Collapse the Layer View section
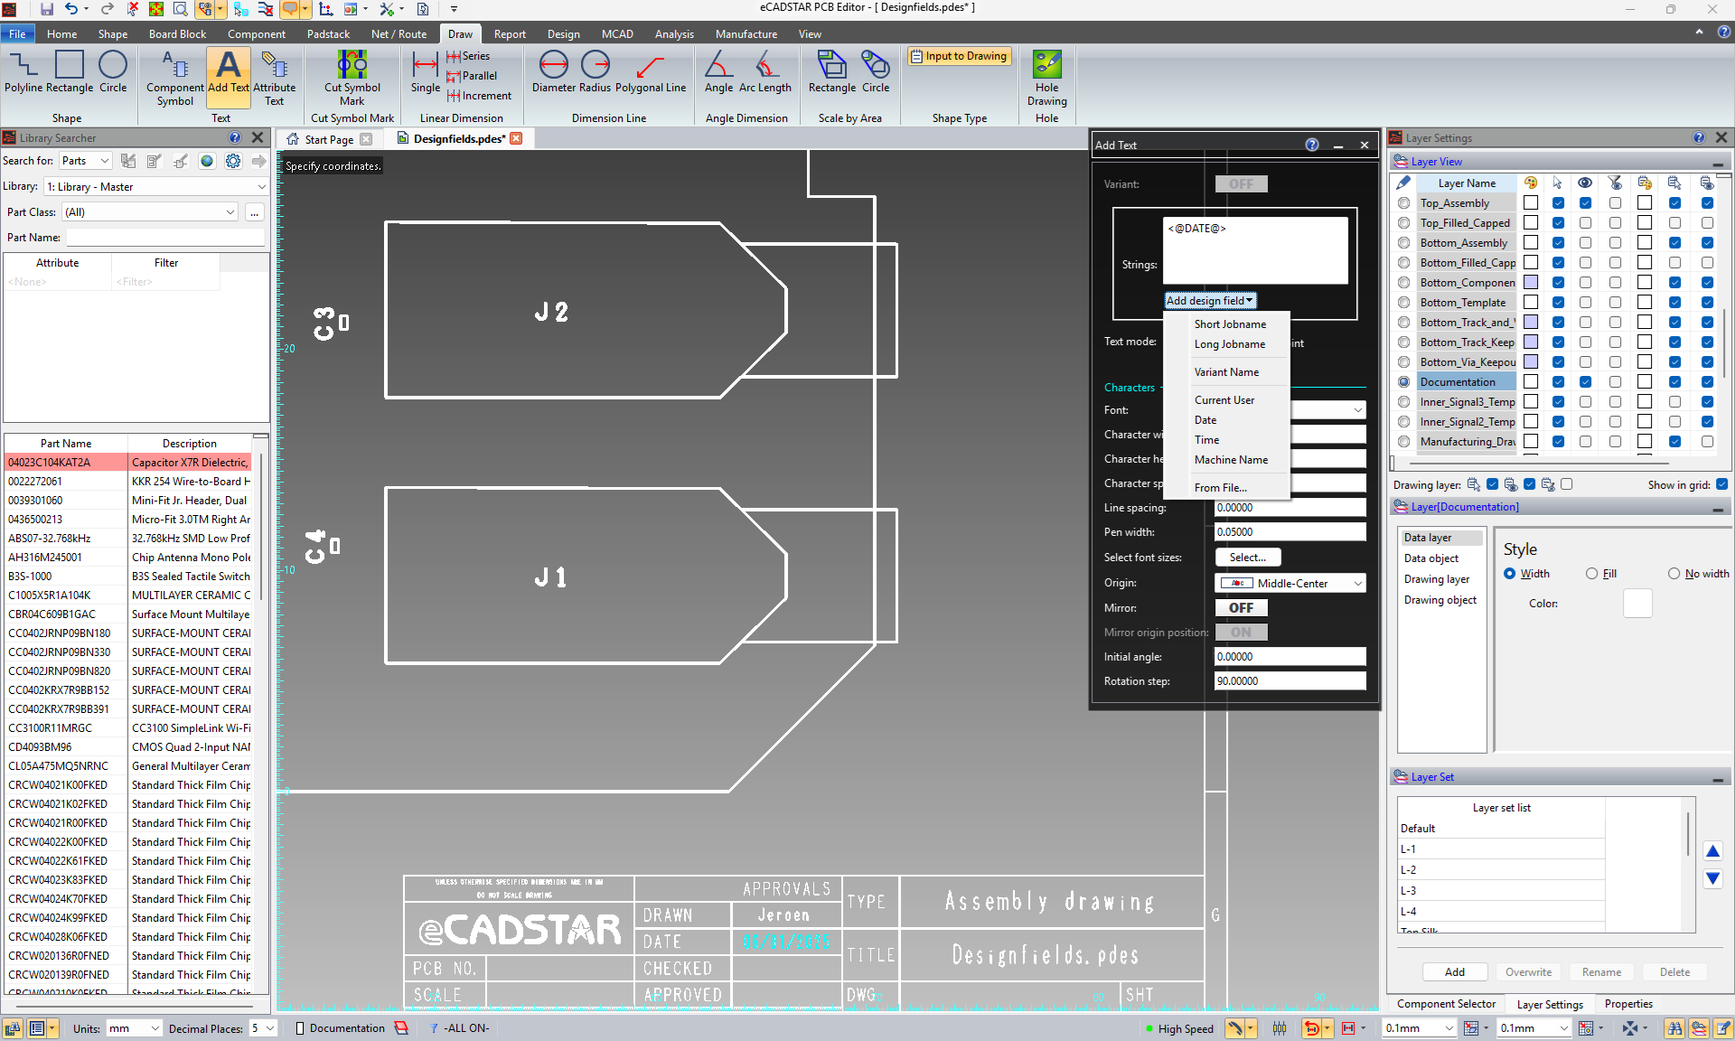This screenshot has width=1735, height=1041. tap(1717, 162)
